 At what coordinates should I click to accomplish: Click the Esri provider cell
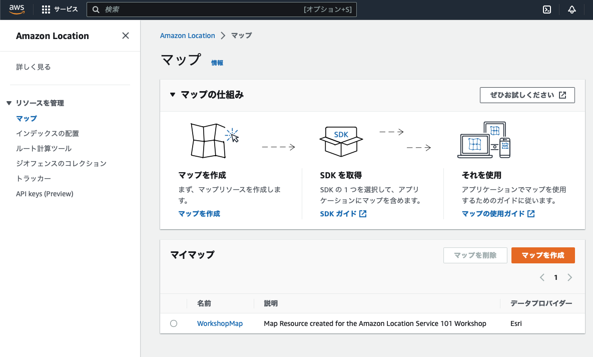516,323
